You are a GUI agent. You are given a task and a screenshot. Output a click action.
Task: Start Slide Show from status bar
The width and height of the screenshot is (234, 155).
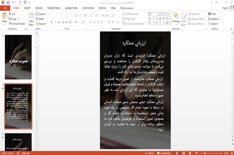click(197, 153)
